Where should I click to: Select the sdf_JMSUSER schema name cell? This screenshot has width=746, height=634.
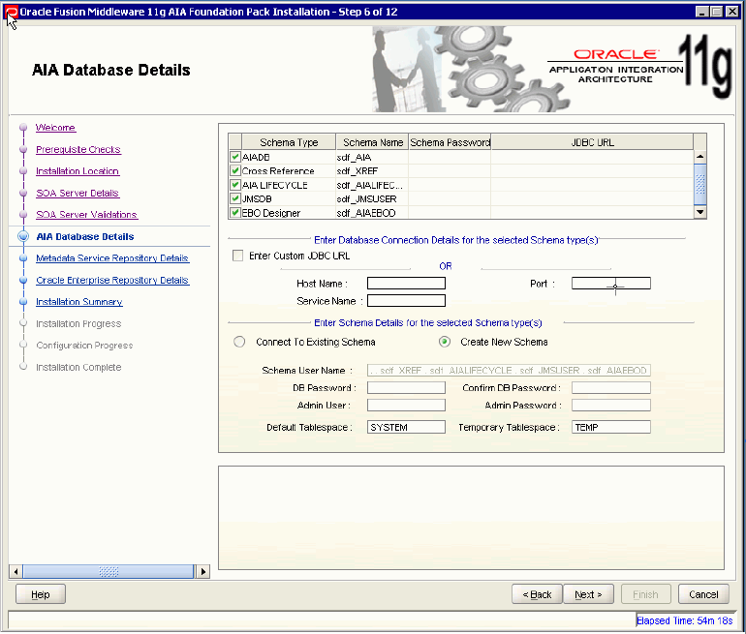(x=372, y=198)
